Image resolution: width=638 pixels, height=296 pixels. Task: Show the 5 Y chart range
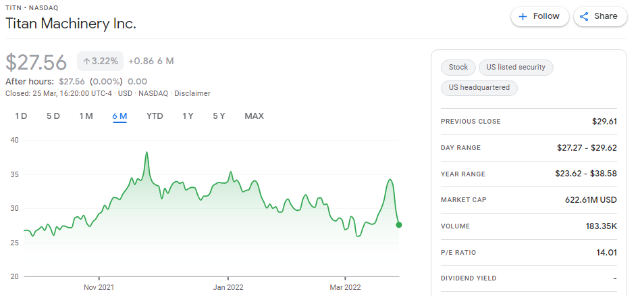pos(219,116)
